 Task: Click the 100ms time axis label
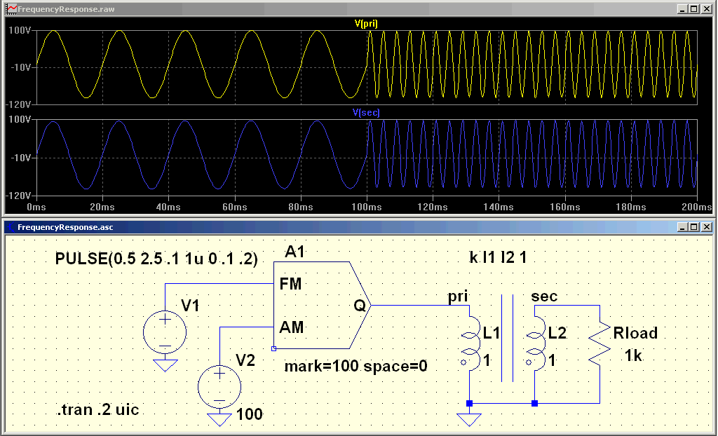pyautogui.click(x=366, y=208)
